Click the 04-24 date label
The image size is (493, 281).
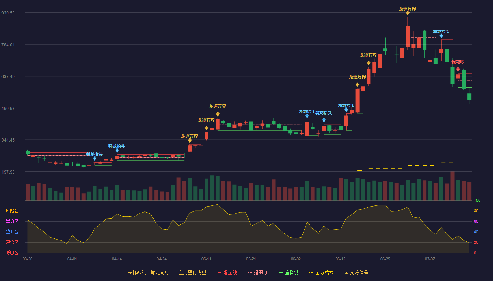[x=162, y=259]
